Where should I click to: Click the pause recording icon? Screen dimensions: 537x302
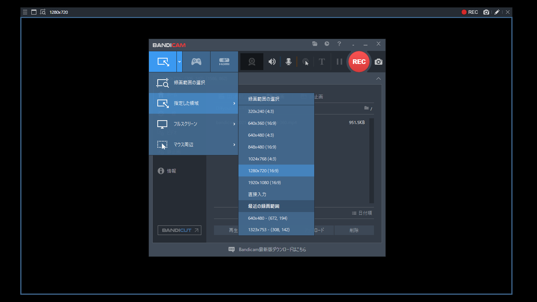[339, 62]
